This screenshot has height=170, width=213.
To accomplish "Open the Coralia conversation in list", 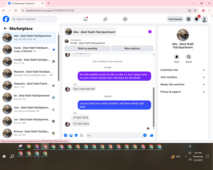I will pos(29,62).
